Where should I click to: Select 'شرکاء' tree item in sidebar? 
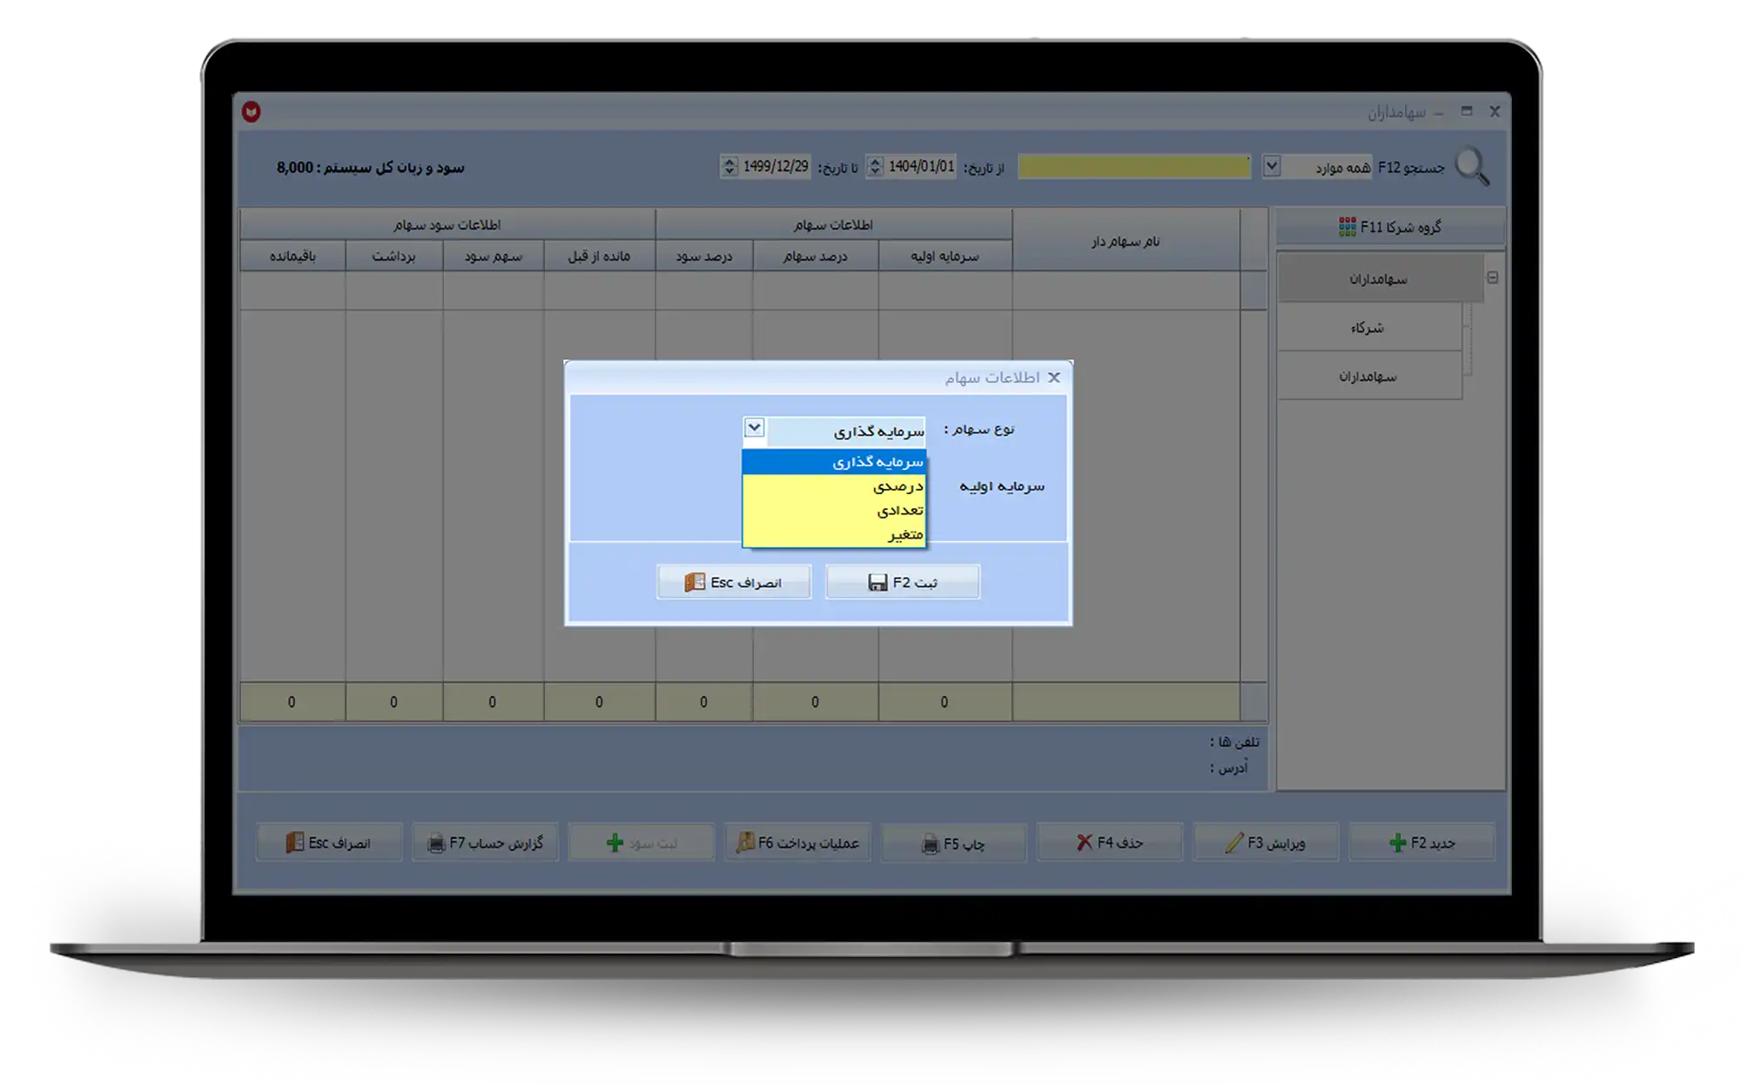pos(1368,328)
